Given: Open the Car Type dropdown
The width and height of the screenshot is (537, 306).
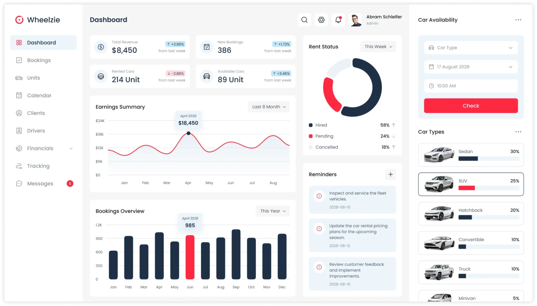Looking at the screenshot, I should click(471, 48).
